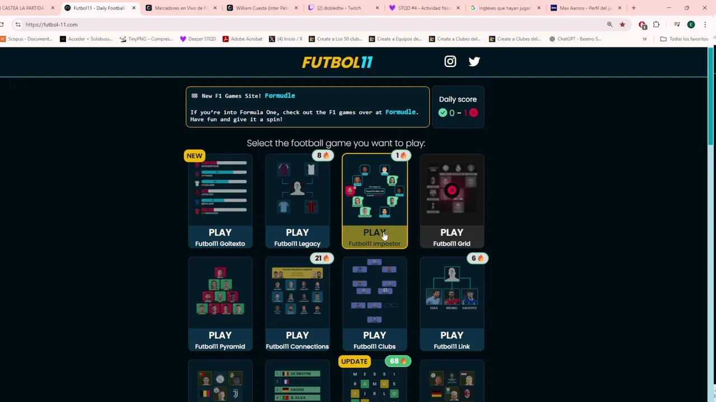Open the TinyPNG – Compress bookmark

tap(147, 39)
